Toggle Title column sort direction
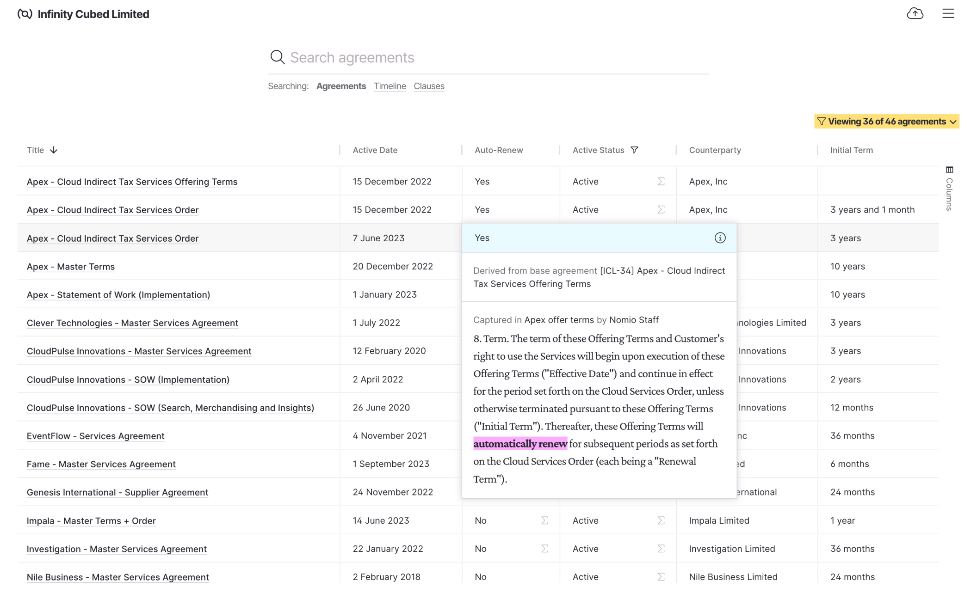This screenshot has height=599, width=977. pyautogui.click(x=54, y=150)
